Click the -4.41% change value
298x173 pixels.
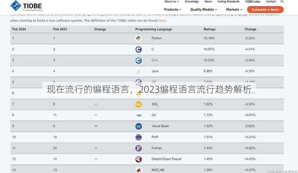tap(250, 49)
